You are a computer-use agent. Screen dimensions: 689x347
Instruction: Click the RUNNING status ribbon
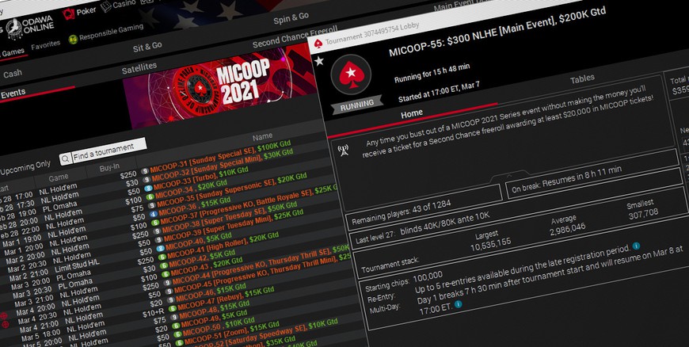pos(357,105)
